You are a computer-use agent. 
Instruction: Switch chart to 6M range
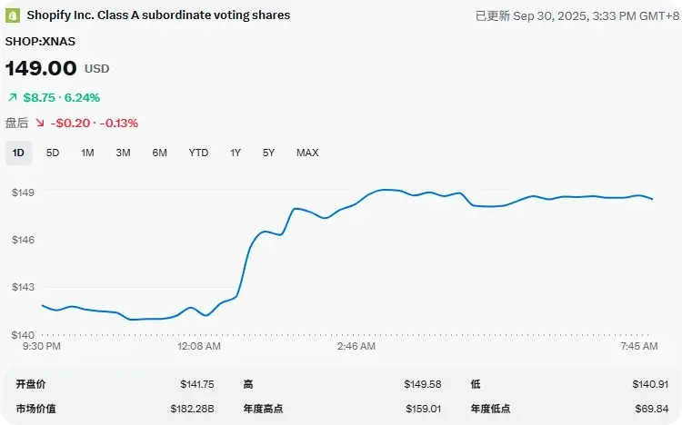pos(159,153)
